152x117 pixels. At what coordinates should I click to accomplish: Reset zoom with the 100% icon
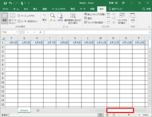click(60, 16)
